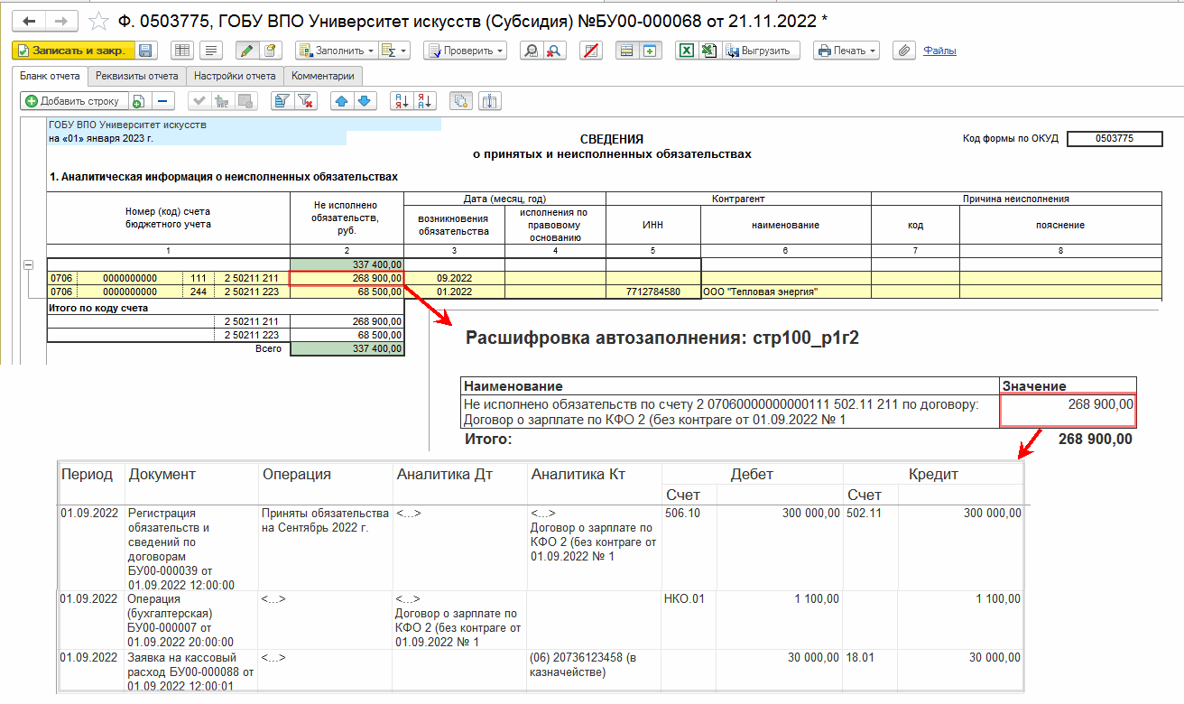Click the Выгрузить button
This screenshot has height=704, width=1184.
pyautogui.click(x=762, y=51)
